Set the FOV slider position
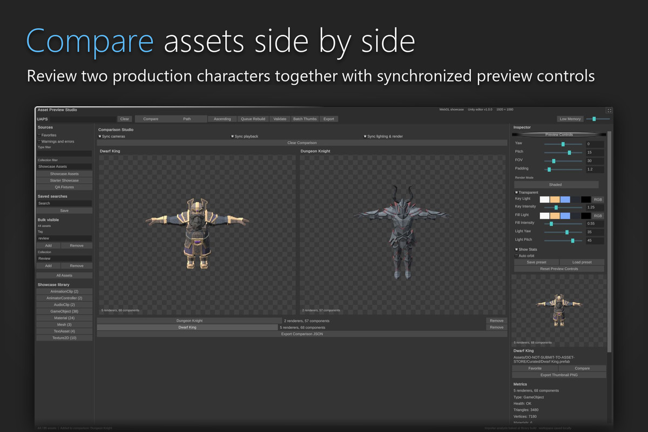Viewport: 648px width, 432px height. (563, 161)
